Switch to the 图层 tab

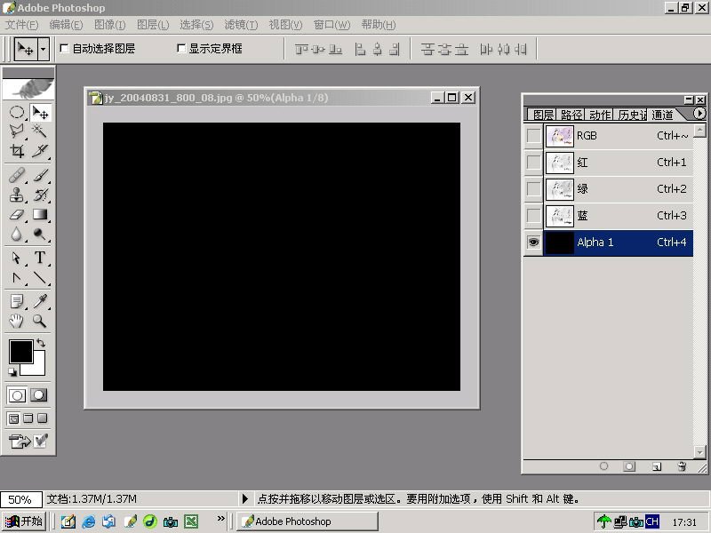coord(542,115)
